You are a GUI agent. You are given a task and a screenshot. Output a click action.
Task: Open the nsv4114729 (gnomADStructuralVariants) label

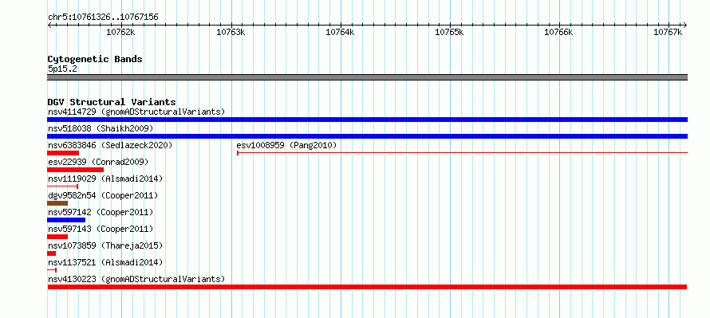click(x=136, y=112)
